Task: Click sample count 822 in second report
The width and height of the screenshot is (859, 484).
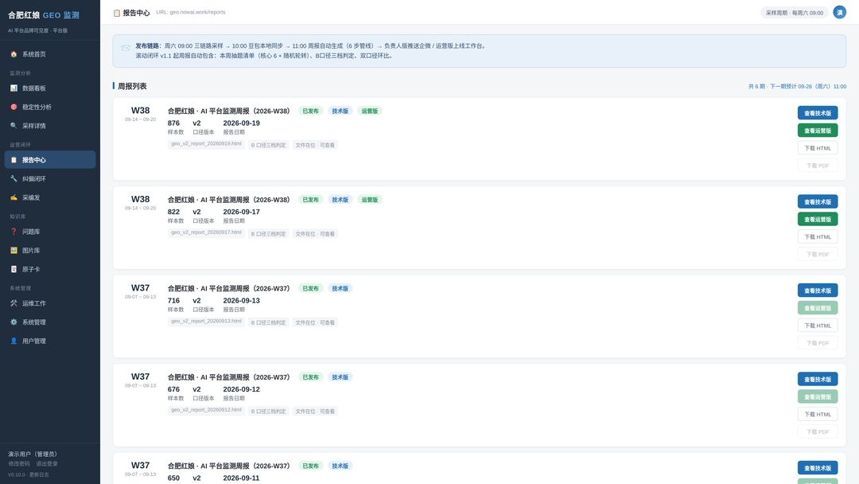Action: [x=173, y=212]
